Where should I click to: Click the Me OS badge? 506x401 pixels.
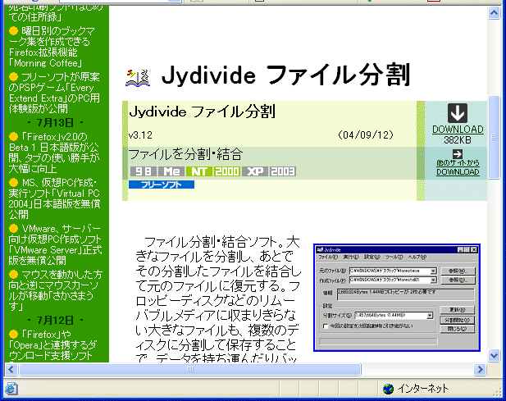[171, 171]
